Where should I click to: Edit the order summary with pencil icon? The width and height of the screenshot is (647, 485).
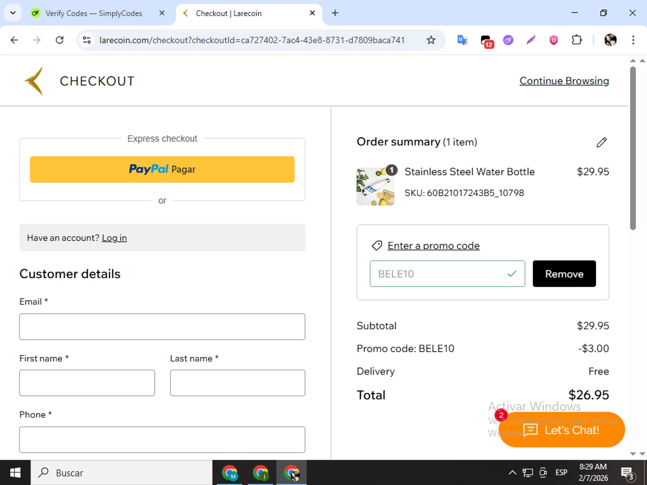pyautogui.click(x=602, y=142)
